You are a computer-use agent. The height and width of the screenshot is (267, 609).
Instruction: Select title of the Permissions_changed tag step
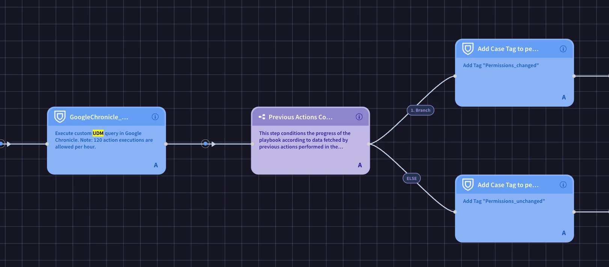508,49
